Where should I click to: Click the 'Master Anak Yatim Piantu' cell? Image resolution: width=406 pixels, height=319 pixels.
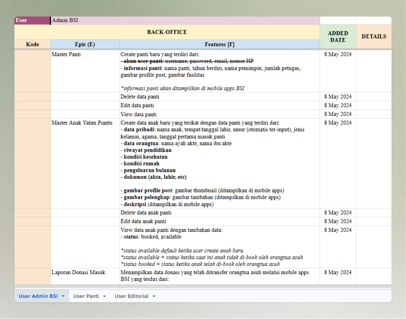85,163
